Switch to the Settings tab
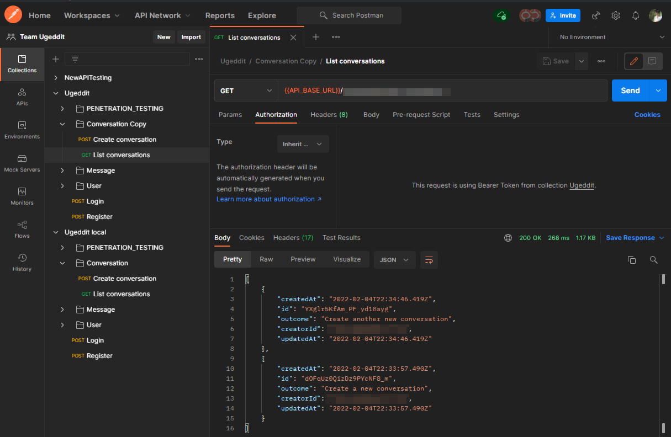Viewport: 671px width, 437px height. point(506,115)
